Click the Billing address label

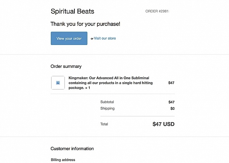click(63, 160)
